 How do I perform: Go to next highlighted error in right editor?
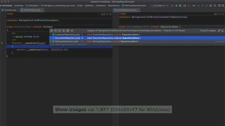pos(223,14)
